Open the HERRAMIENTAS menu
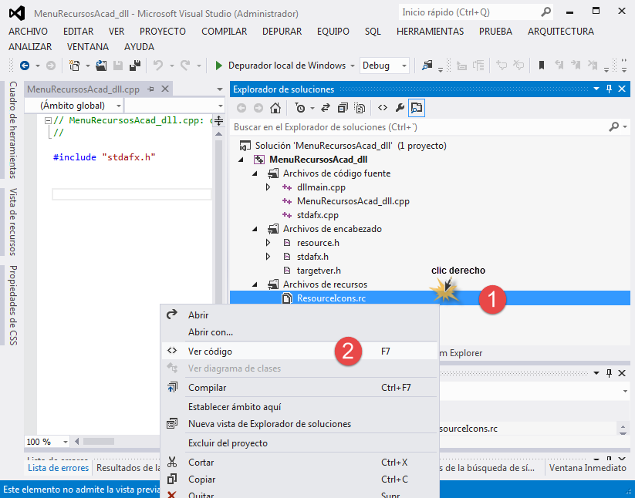635x498 pixels. (430, 32)
